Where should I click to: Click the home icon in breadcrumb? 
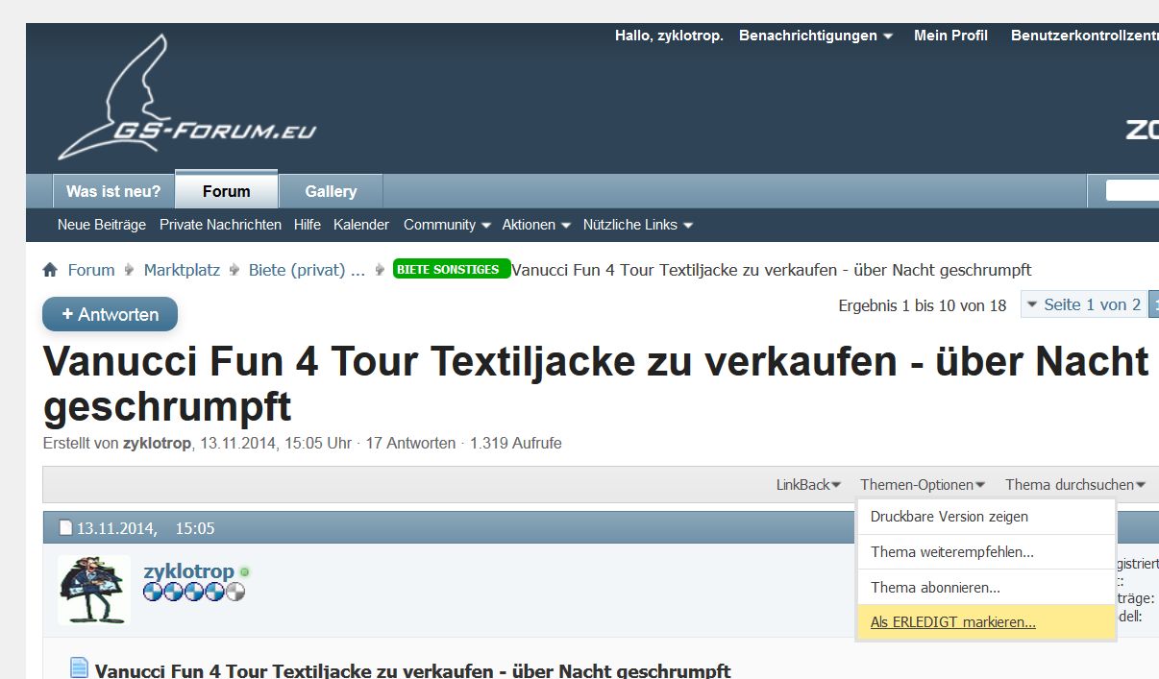pyautogui.click(x=50, y=271)
